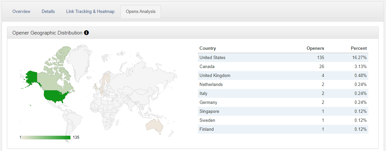Switch to the Details tab

pos(48,12)
